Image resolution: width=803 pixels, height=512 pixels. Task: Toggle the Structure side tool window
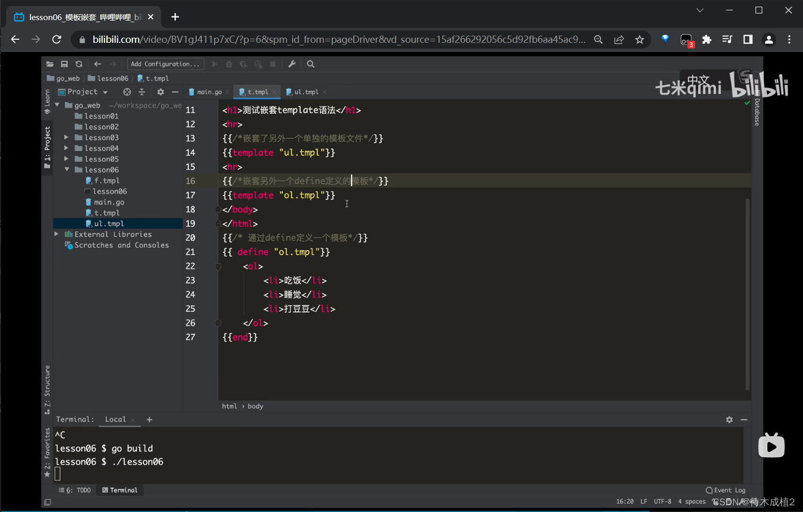point(47,388)
